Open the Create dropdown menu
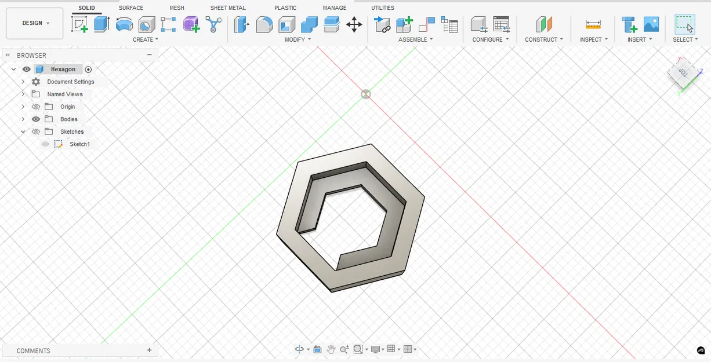Image resolution: width=711 pixels, height=362 pixels. tap(146, 39)
